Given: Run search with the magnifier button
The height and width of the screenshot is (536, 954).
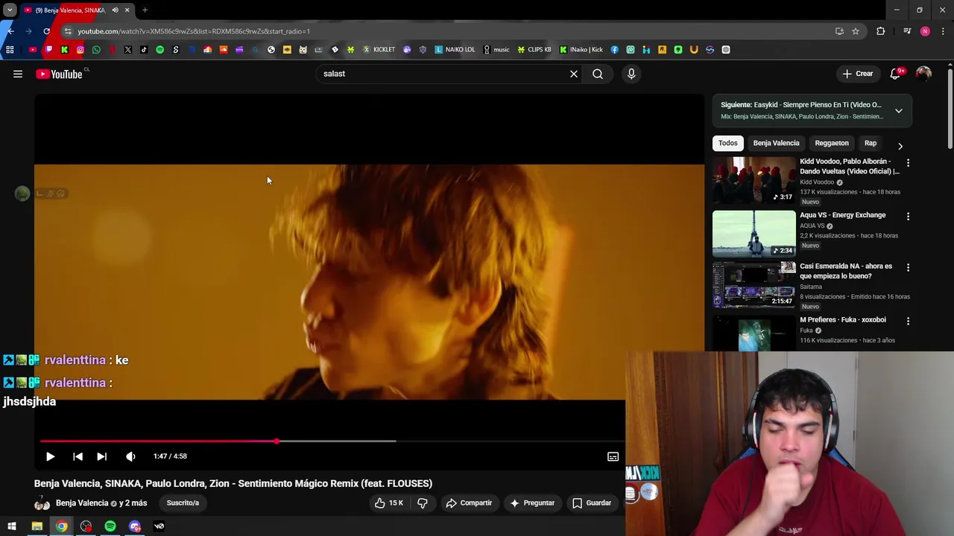Looking at the screenshot, I should [x=598, y=74].
